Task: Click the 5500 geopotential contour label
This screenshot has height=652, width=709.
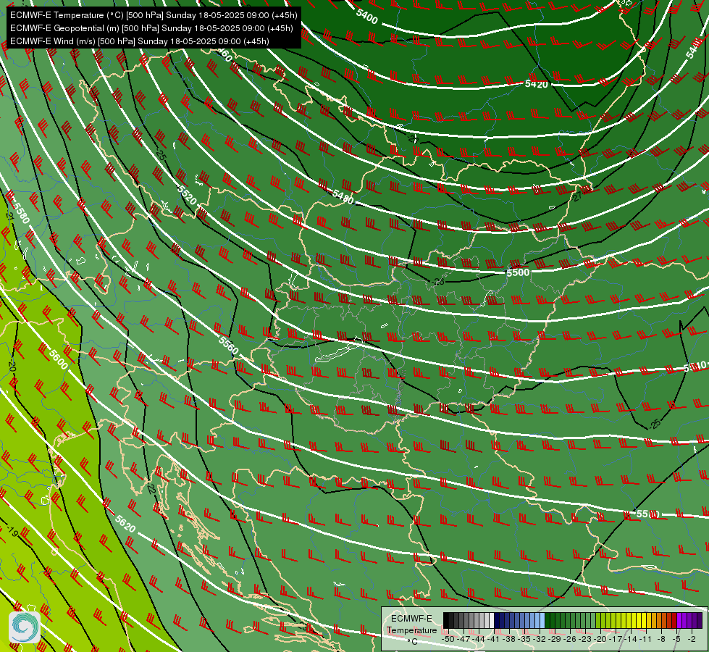Action: pyautogui.click(x=518, y=272)
